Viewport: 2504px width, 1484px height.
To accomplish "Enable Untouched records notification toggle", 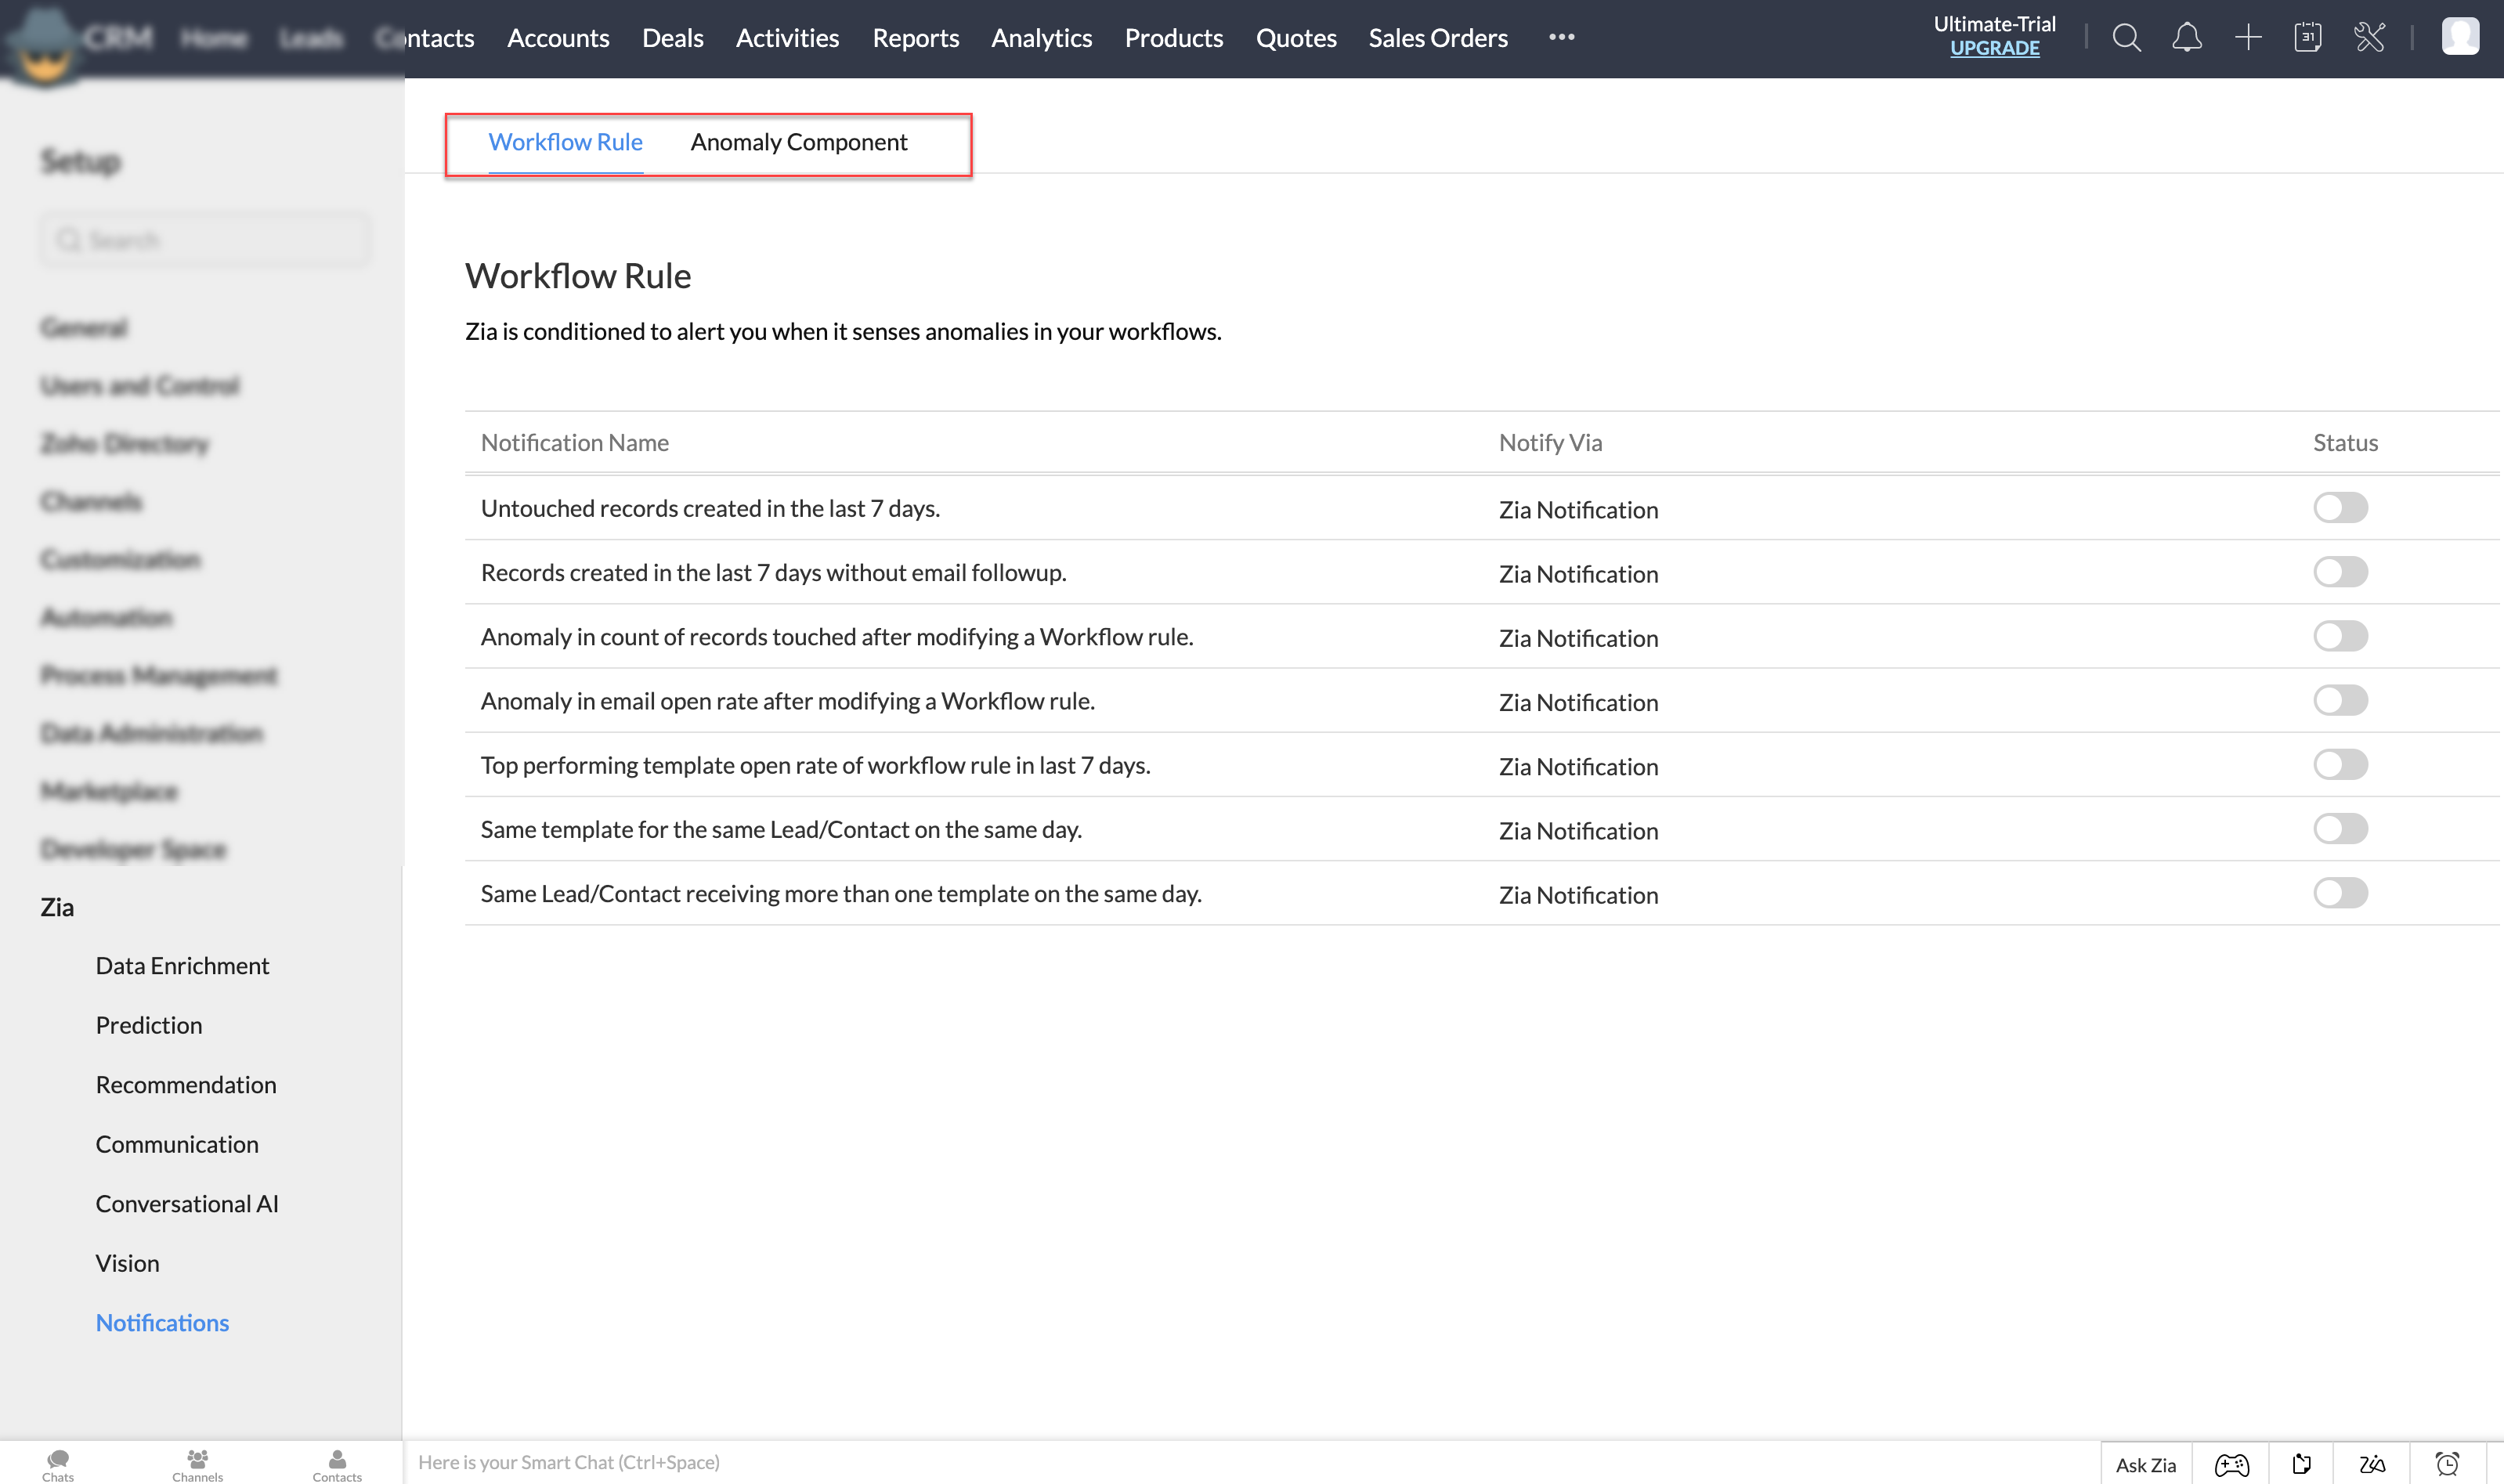I will 2340,508.
